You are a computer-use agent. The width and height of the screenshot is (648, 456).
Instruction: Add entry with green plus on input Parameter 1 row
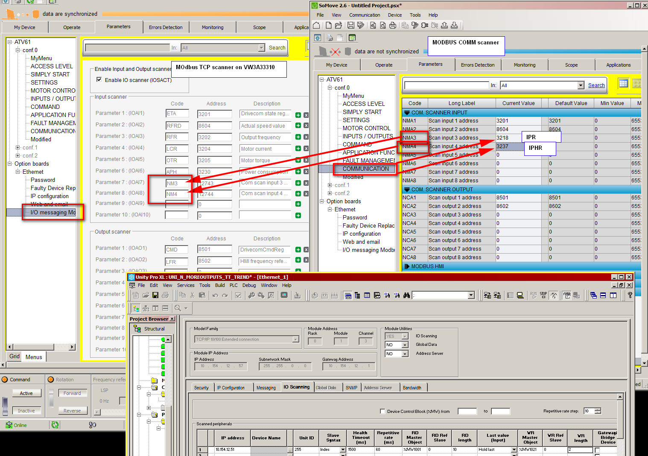298,115
